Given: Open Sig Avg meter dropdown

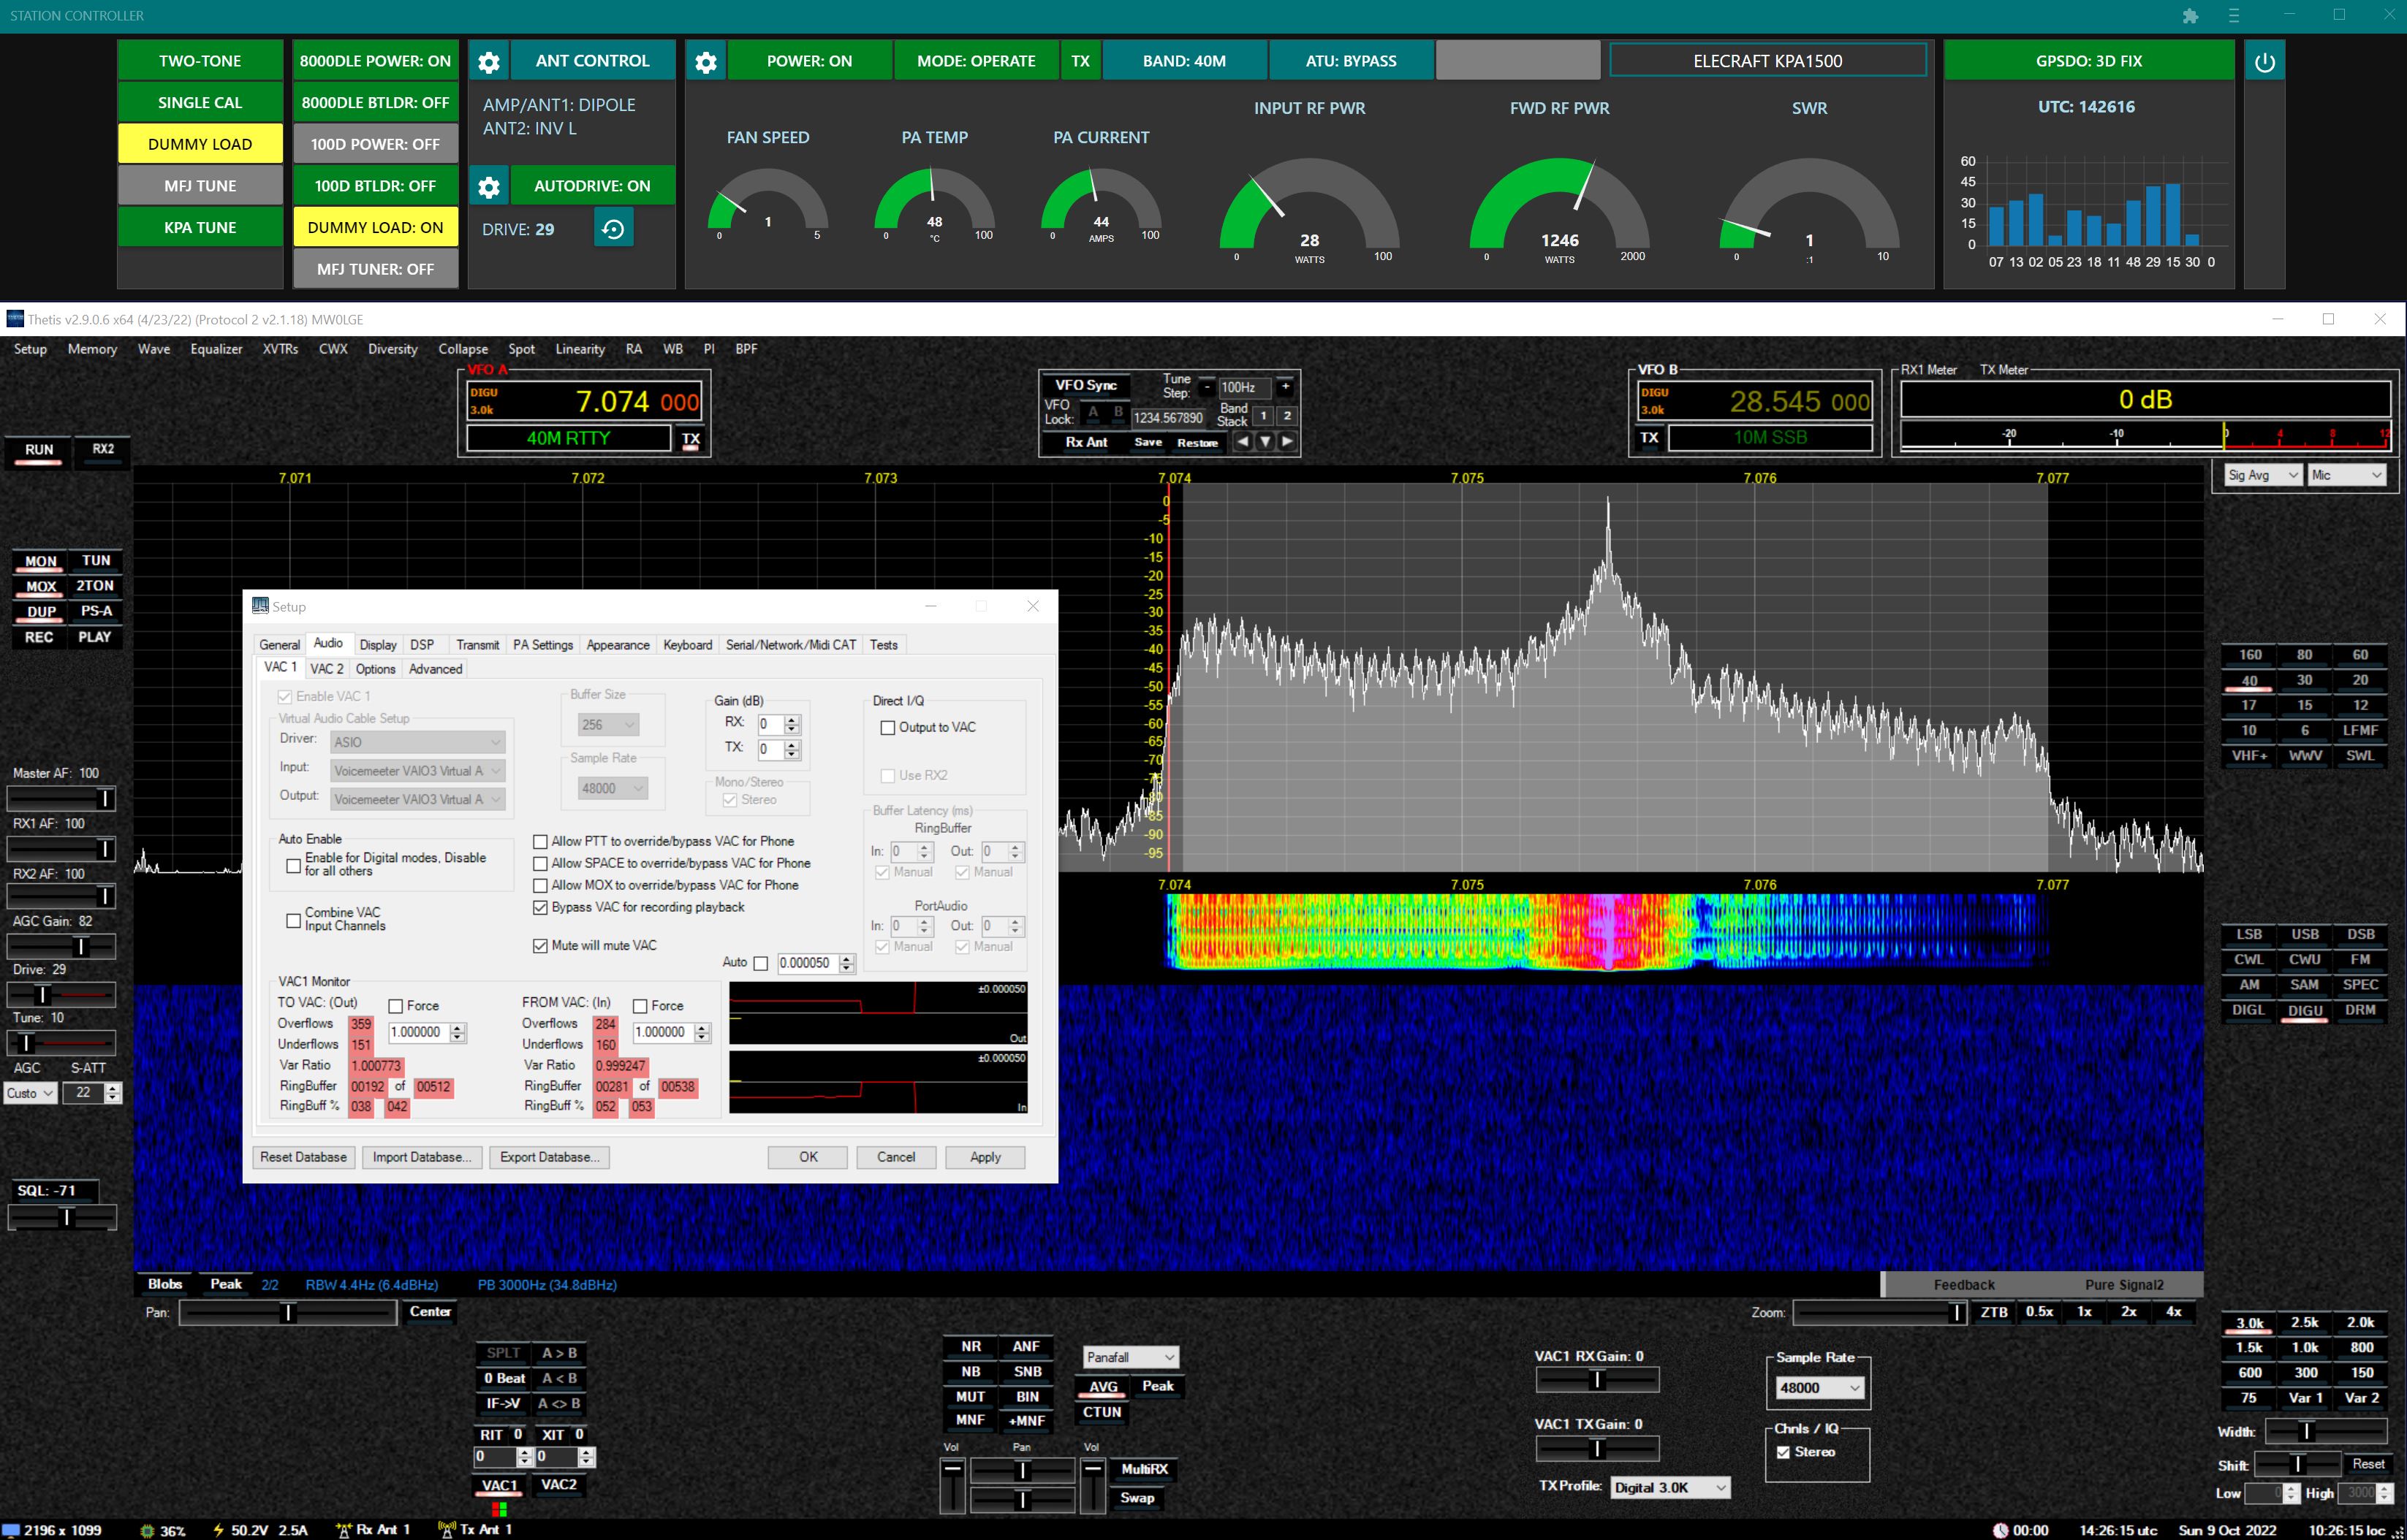Looking at the screenshot, I should [2263, 476].
